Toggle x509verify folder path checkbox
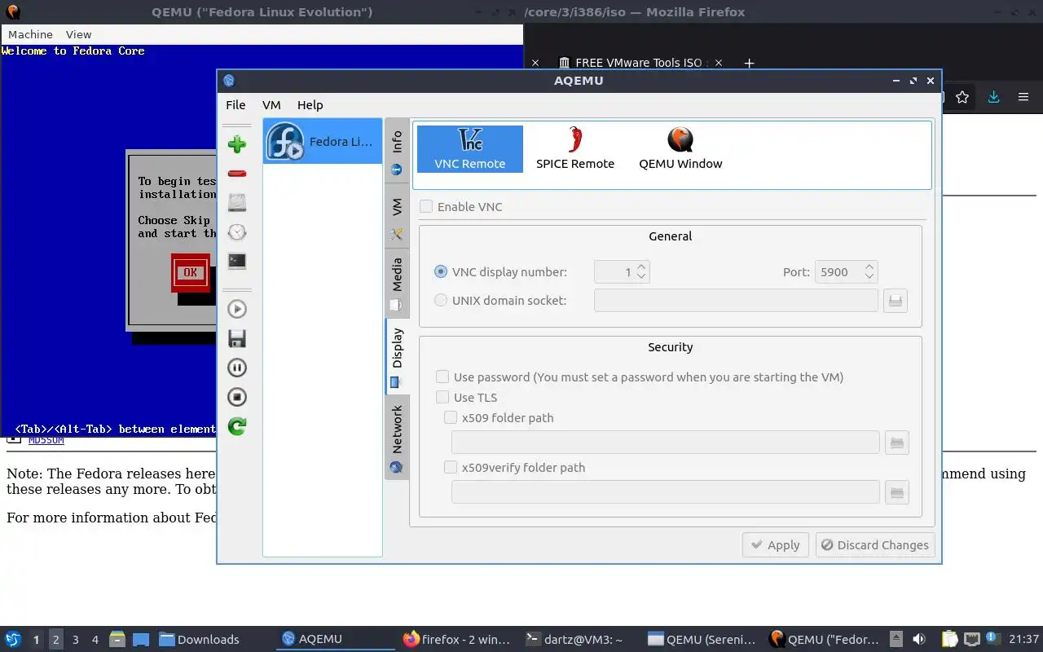The image size is (1043, 652). click(451, 467)
